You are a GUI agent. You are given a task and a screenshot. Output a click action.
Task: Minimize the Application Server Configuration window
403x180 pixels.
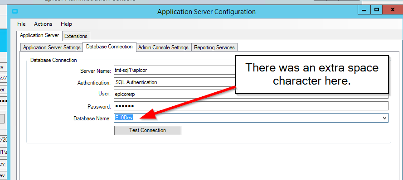coord(364,10)
